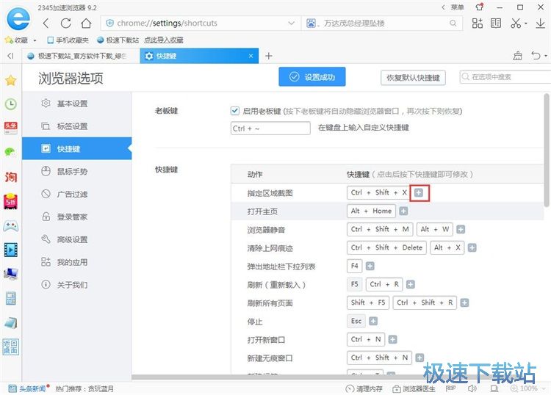
Task: Add shortcut for 清除上网痕迹 with plus icon
Action: 472,248
